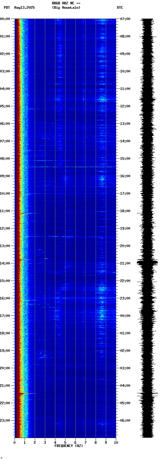Click the PDT '23:00' time label
The image size is (160, 461).
[5, 421]
